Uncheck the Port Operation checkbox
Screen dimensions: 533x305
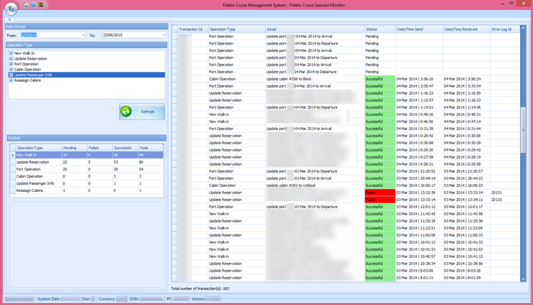(x=11, y=64)
